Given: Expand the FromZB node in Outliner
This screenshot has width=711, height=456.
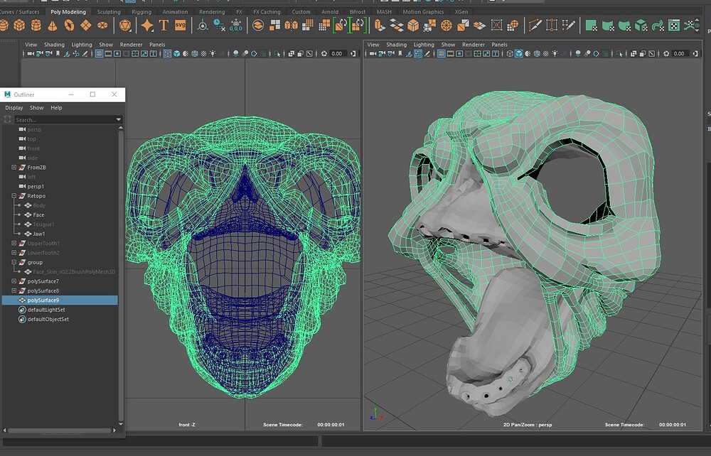Looking at the screenshot, I should pyautogui.click(x=14, y=168).
